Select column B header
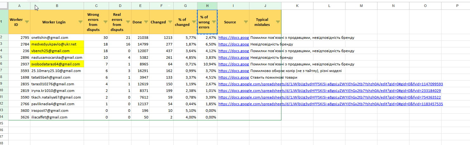470x145 pixels. coord(57,6)
